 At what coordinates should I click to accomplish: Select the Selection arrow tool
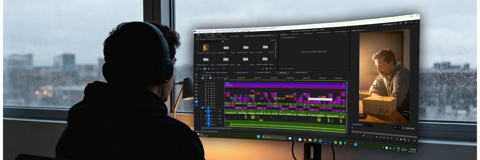(x=196, y=75)
